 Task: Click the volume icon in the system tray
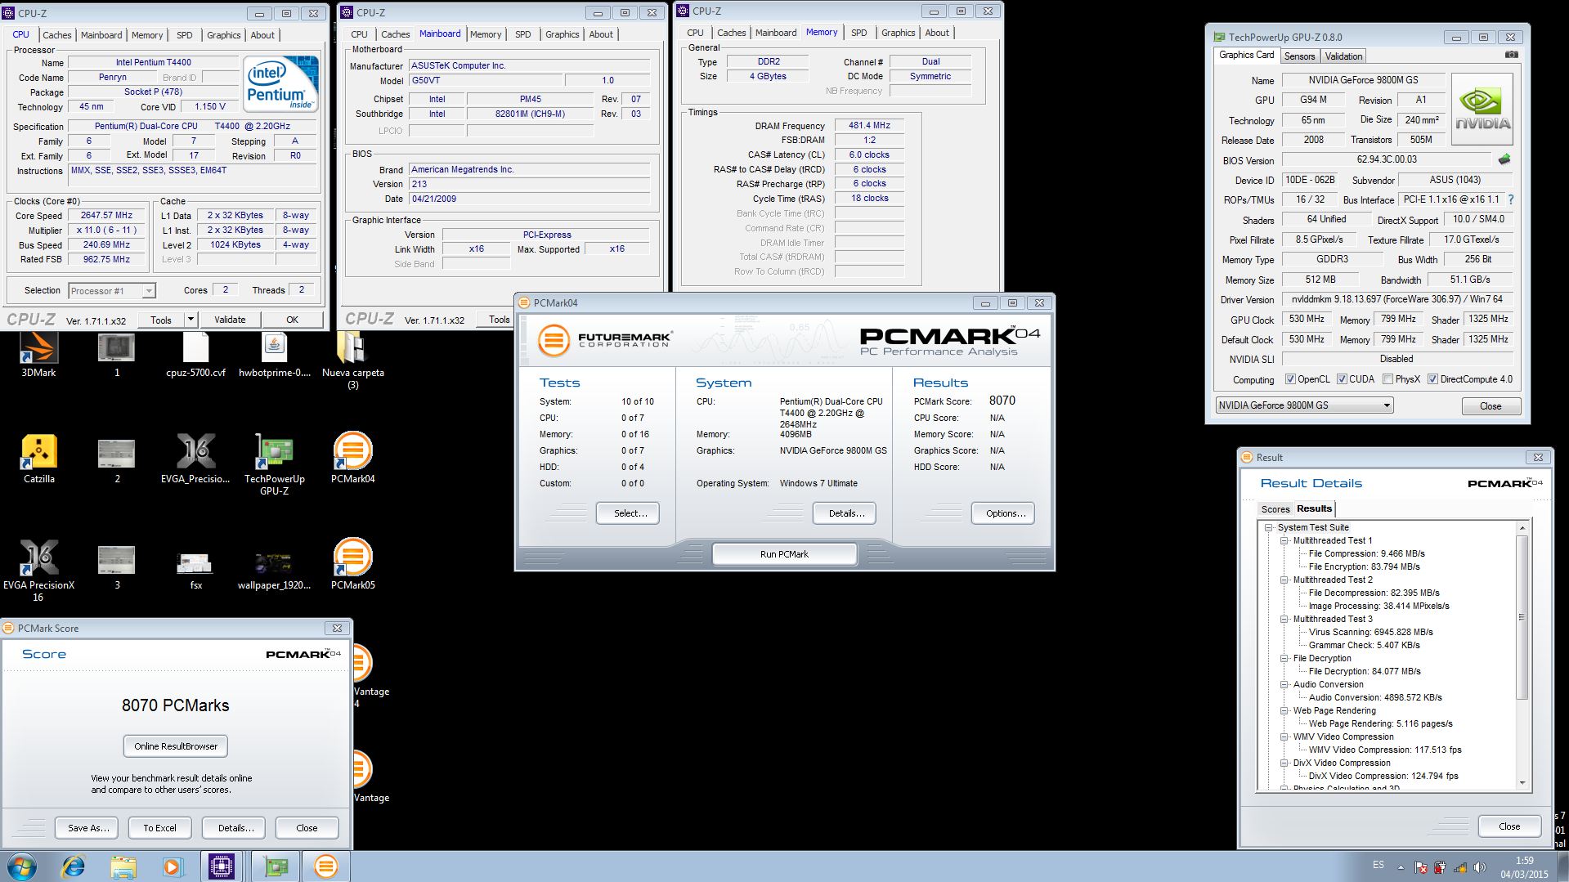1479,867
